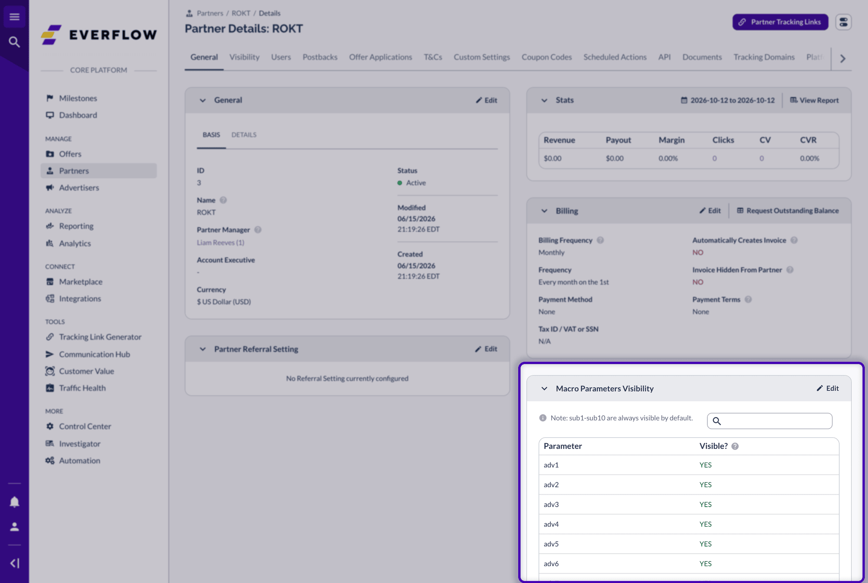
Task: Open Marketplace under Connect
Action: click(x=81, y=282)
